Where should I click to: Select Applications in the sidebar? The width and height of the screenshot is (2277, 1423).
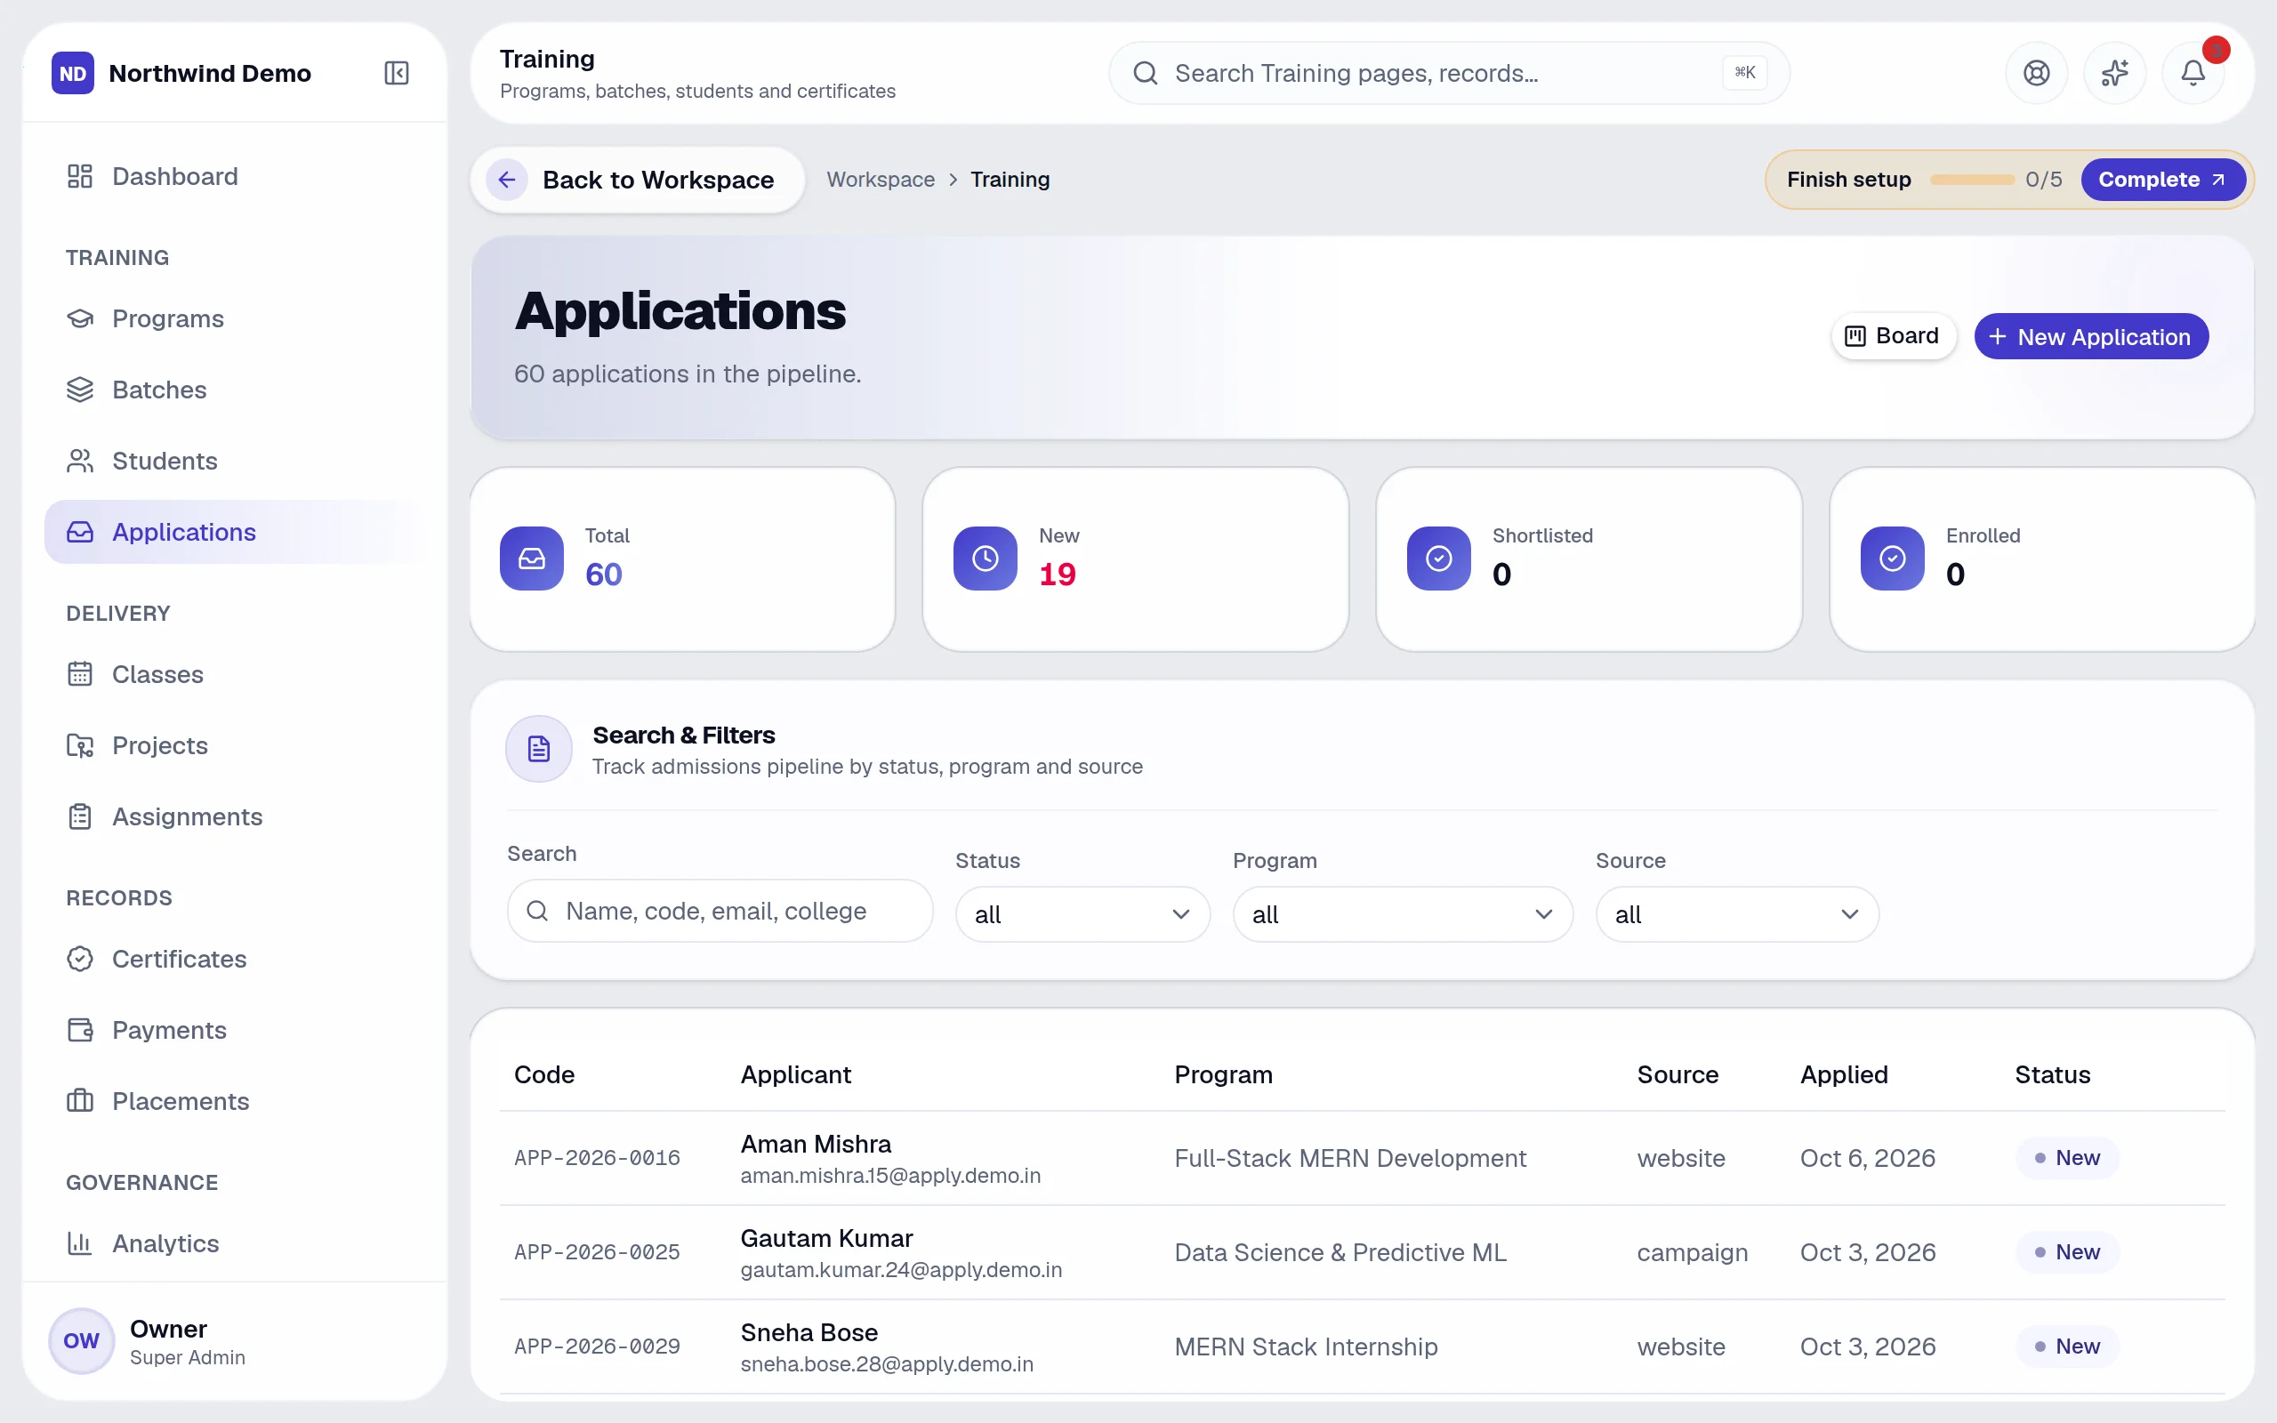235,532
